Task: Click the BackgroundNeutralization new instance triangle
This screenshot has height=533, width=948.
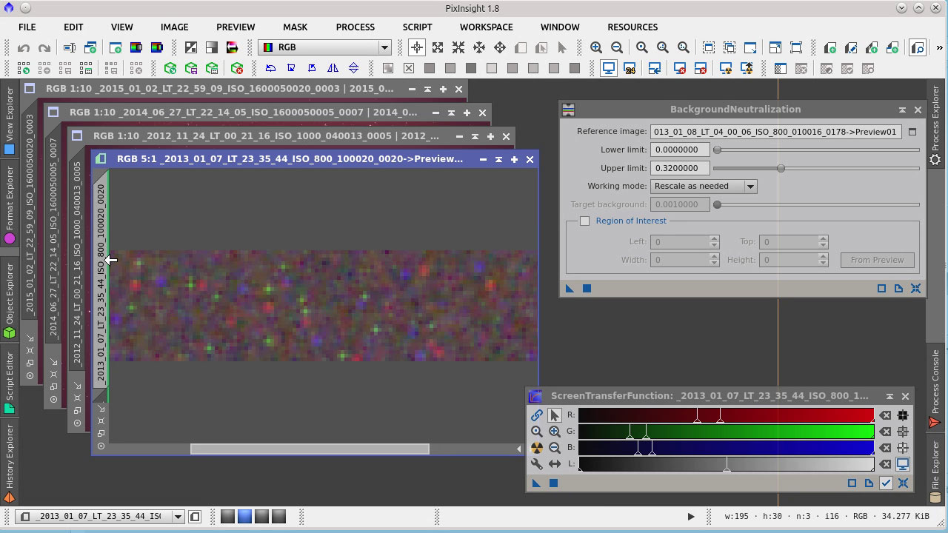Action: (570, 289)
